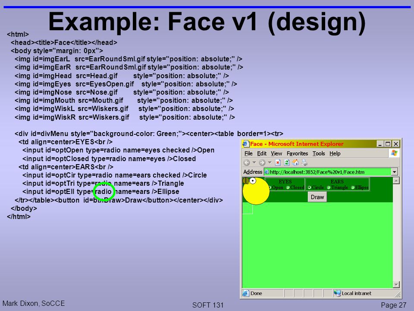Open the View menu
Screen dimensions: 414x311
[276, 154]
